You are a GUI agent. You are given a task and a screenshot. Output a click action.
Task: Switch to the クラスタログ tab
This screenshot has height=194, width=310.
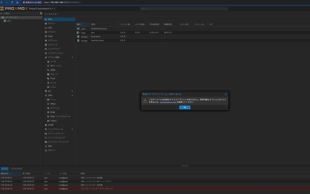(x=17, y=169)
